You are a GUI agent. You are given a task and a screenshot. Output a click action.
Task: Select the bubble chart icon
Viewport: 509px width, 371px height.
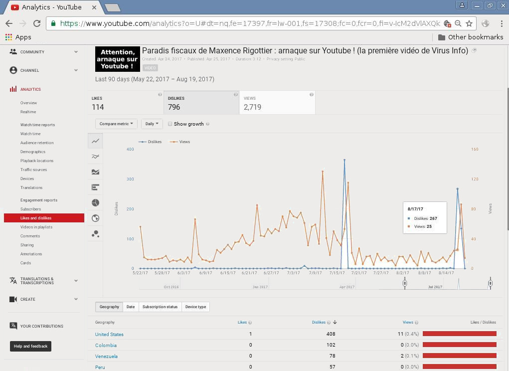coord(95,234)
